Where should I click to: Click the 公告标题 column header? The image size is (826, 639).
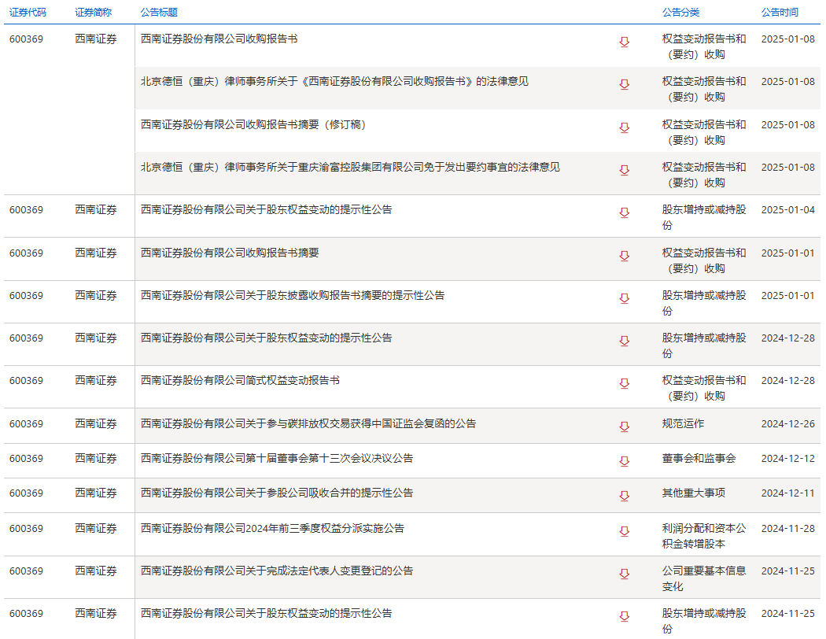point(159,12)
